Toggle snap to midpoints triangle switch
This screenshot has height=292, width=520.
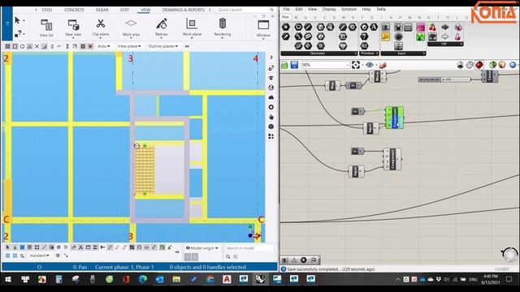click(29, 46)
